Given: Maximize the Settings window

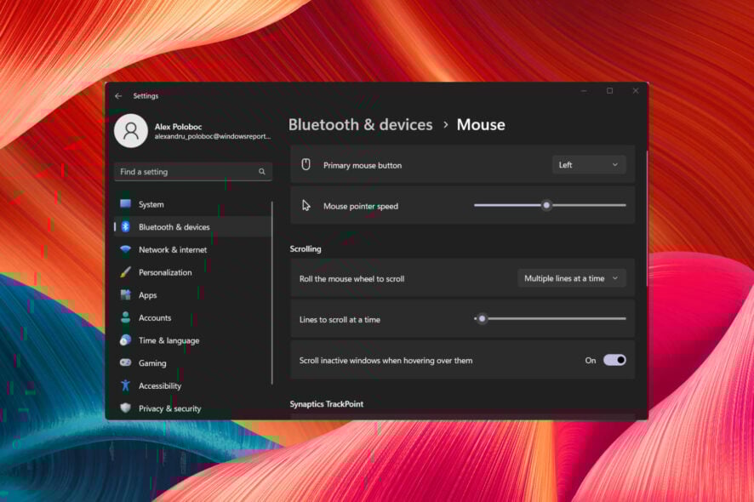Looking at the screenshot, I should [x=609, y=91].
